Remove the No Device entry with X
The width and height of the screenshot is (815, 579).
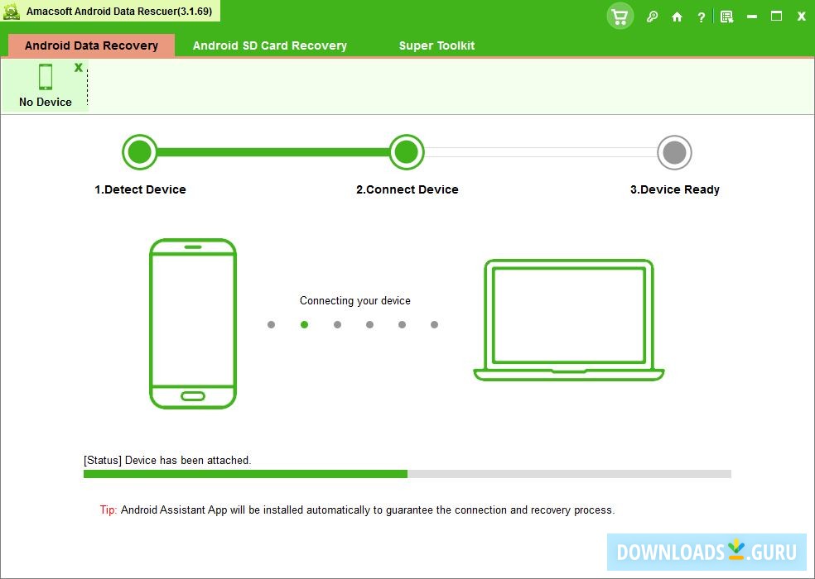point(79,68)
